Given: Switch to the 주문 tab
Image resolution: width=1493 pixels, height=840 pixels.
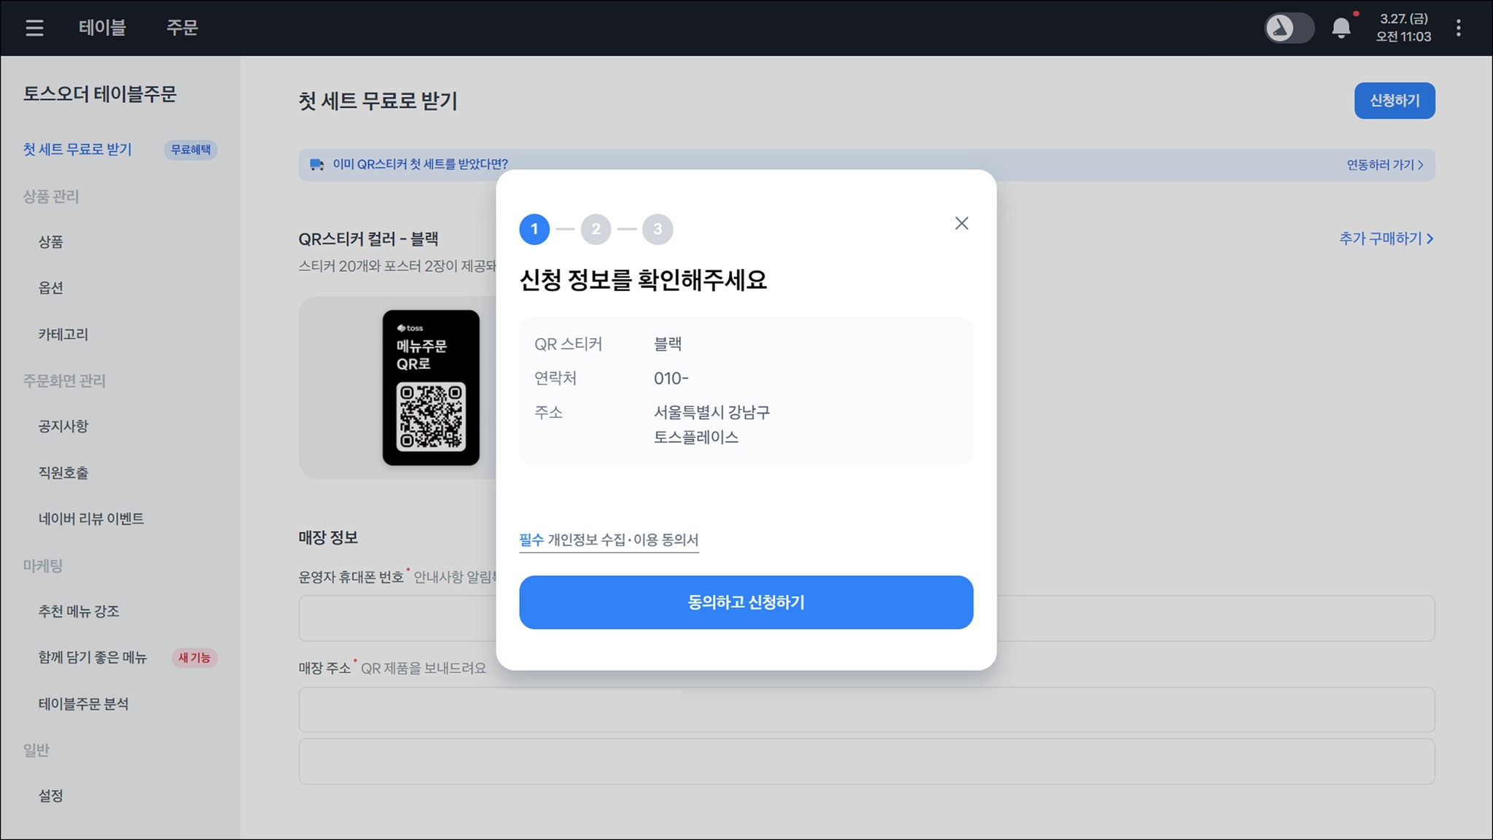Looking at the screenshot, I should [x=182, y=28].
